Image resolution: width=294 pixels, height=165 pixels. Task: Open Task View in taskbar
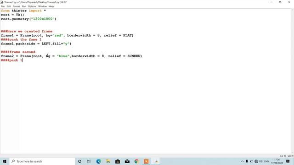(x=89, y=161)
